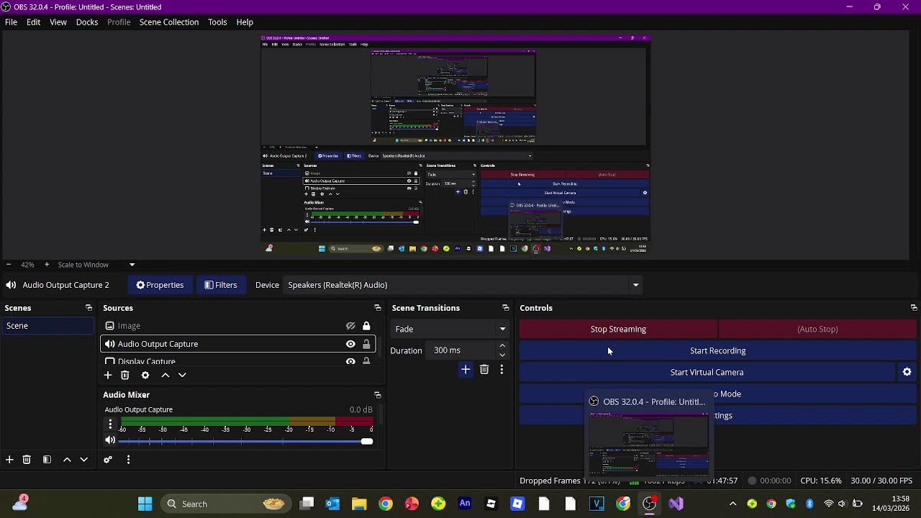Open Windows Start menu

(145, 504)
